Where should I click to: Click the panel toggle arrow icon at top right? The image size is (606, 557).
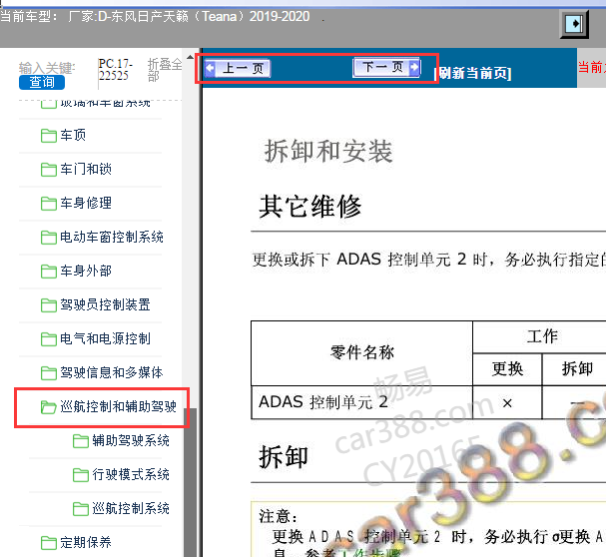point(574,24)
